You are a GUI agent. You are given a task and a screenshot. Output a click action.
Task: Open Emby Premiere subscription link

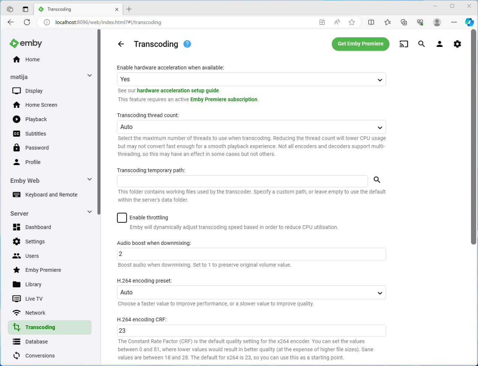[x=224, y=99]
